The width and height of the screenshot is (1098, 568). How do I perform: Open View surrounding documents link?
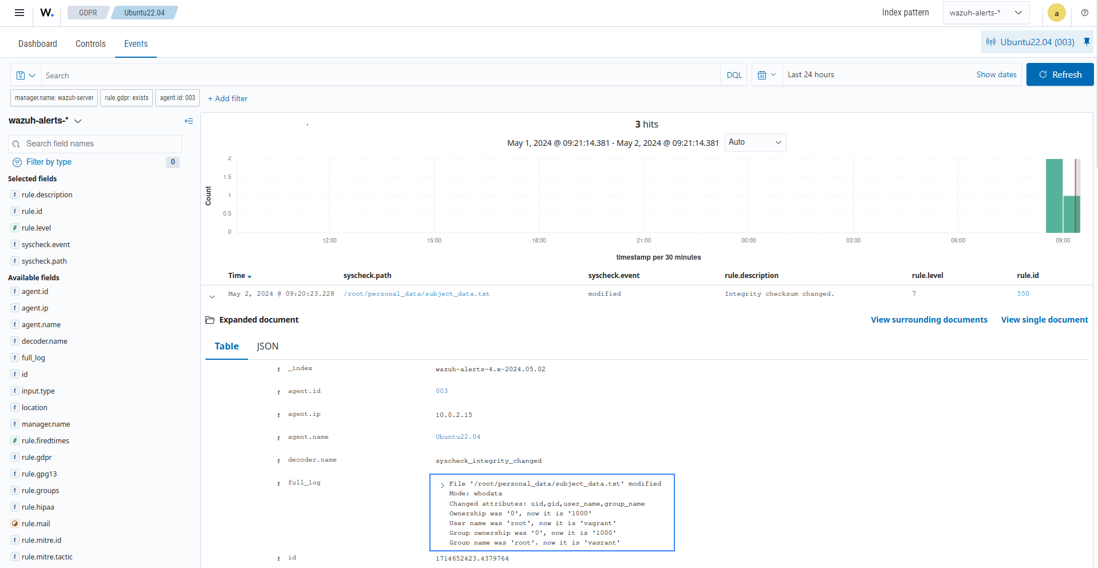[929, 320]
